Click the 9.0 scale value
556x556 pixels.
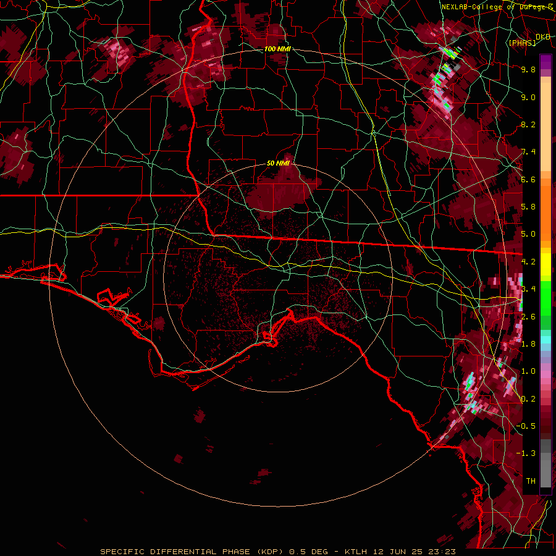(528, 97)
